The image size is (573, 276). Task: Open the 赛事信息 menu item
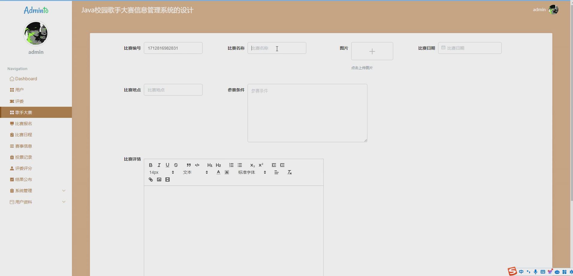click(x=36, y=146)
